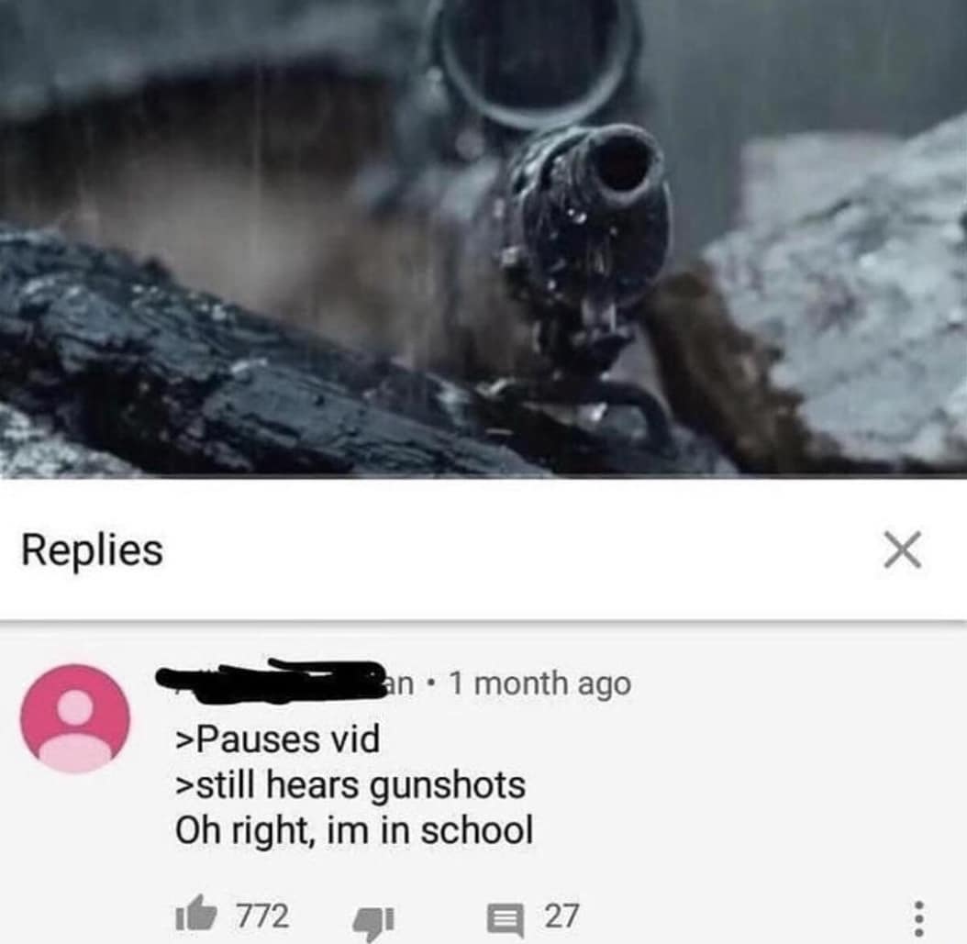Dislike the comment with thumbs down icon
The width and height of the screenshot is (967, 944).
coord(373,922)
